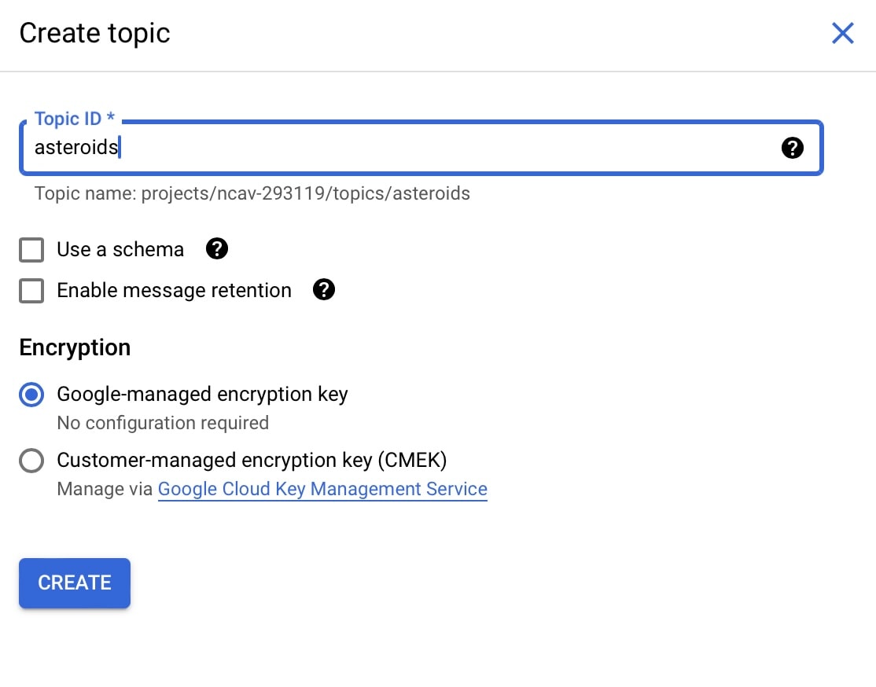This screenshot has height=687, width=876.
Task: Click the "Google-managed encryption key" label
Action: (x=202, y=395)
